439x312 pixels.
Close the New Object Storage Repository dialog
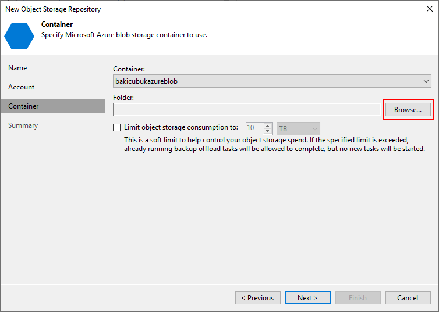point(429,9)
